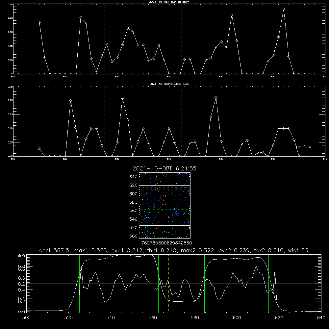Click the green vertical line near 615 in bottom plot
This screenshot has width=329, height=329.
[x=268, y=283]
